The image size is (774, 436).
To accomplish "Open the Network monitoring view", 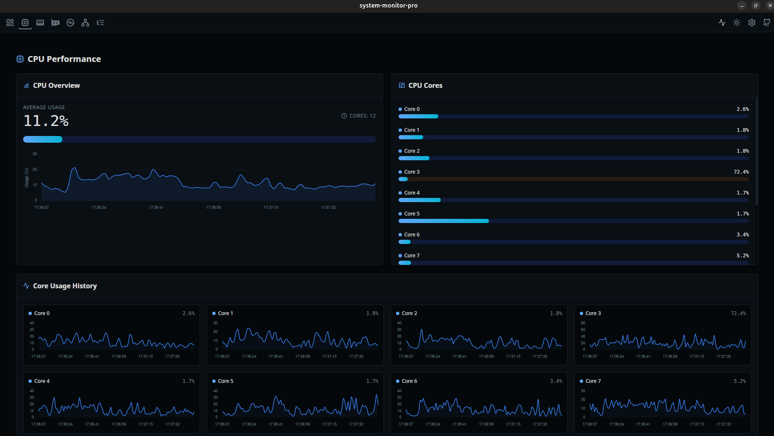I will click(85, 23).
